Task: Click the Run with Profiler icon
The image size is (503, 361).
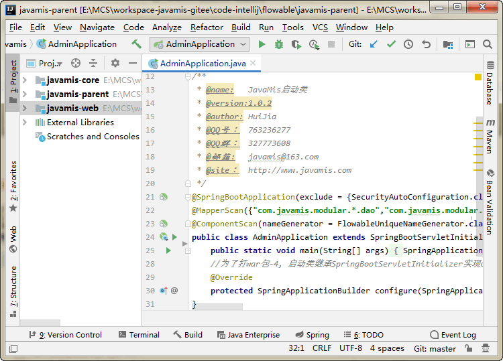Action: pos(314,44)
